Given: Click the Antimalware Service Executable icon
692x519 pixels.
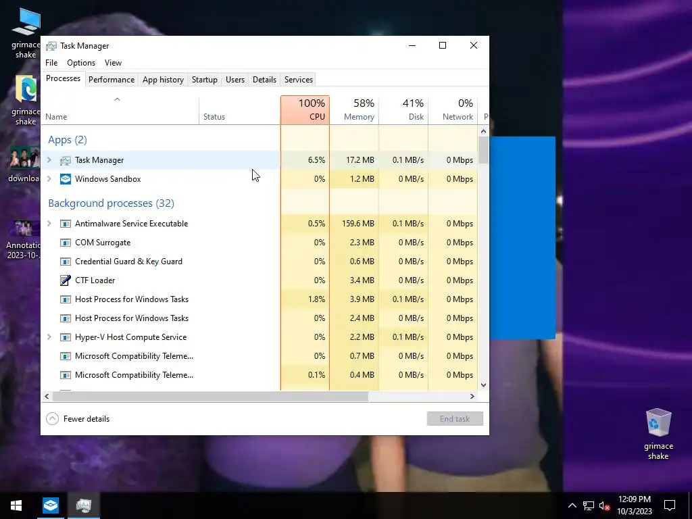Looking at the screenshot, I should click(x=66, y=224).
